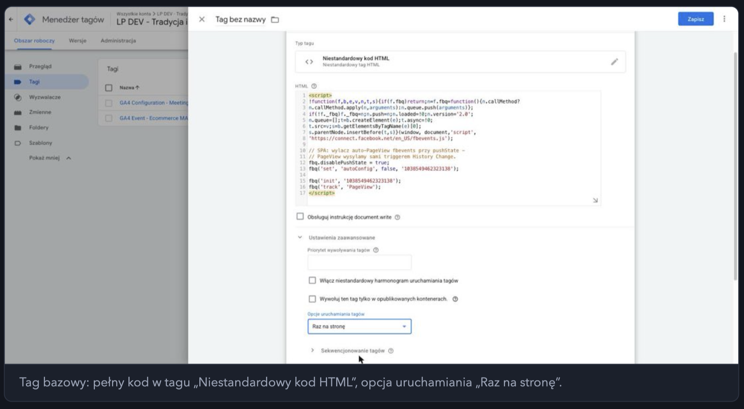Open Szablony in the sidebar
The image size is (744, 409).
coord(41,143)
